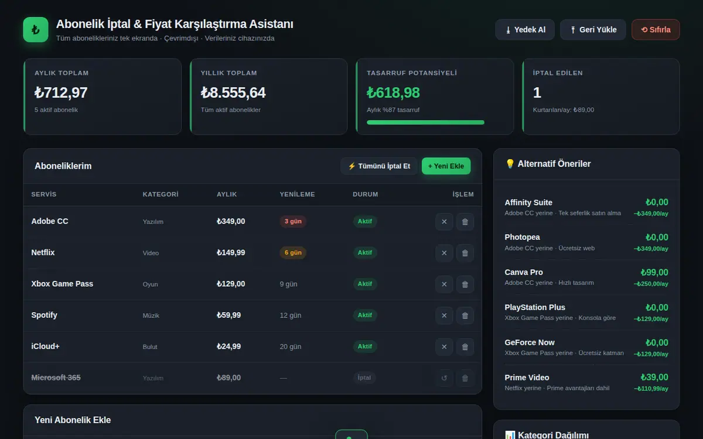
Task: Click the savings potential progress bar
Action: coord(425,122)
